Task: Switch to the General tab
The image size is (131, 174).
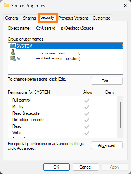Action: pyautogui.click(x=12, y=18)
